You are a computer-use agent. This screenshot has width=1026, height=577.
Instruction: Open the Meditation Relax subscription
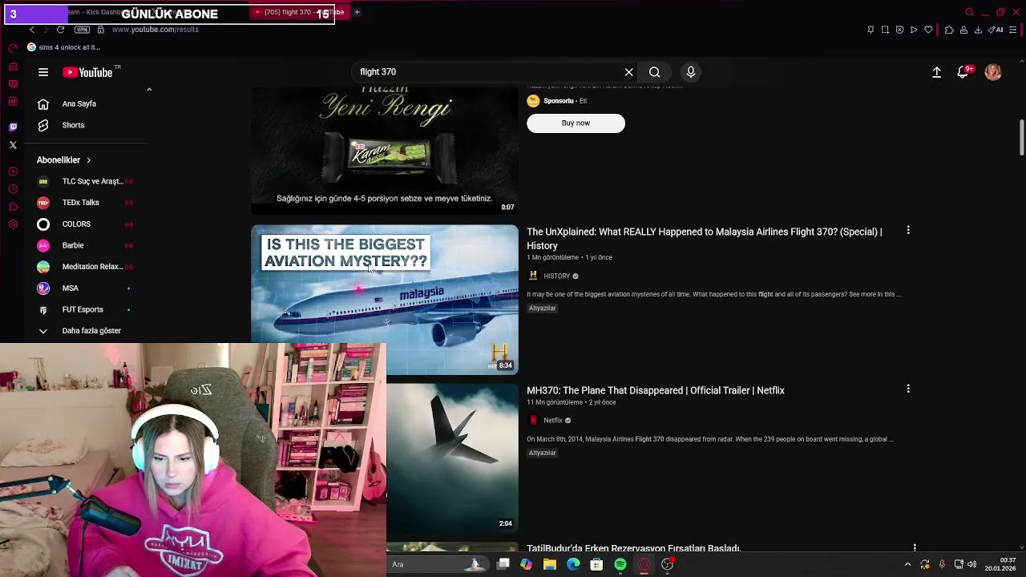(86, 266)
